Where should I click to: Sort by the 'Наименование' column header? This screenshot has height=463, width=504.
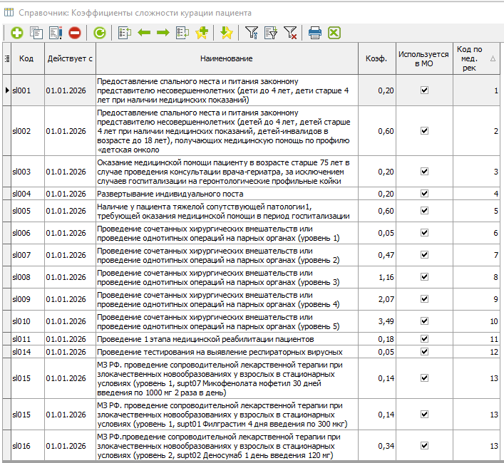(226, 58)
